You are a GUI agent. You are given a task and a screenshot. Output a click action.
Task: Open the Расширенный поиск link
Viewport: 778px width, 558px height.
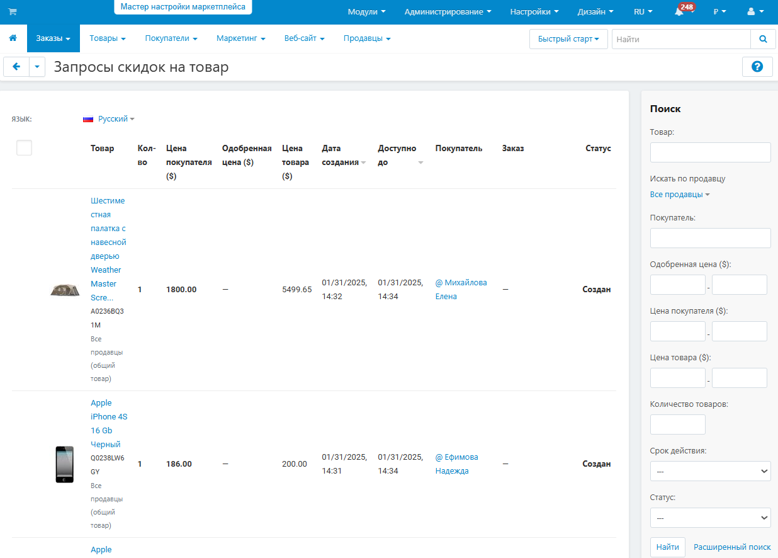(732, 547)
